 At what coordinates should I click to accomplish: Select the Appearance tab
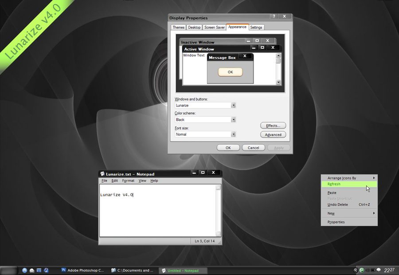(x=238, y=27)
